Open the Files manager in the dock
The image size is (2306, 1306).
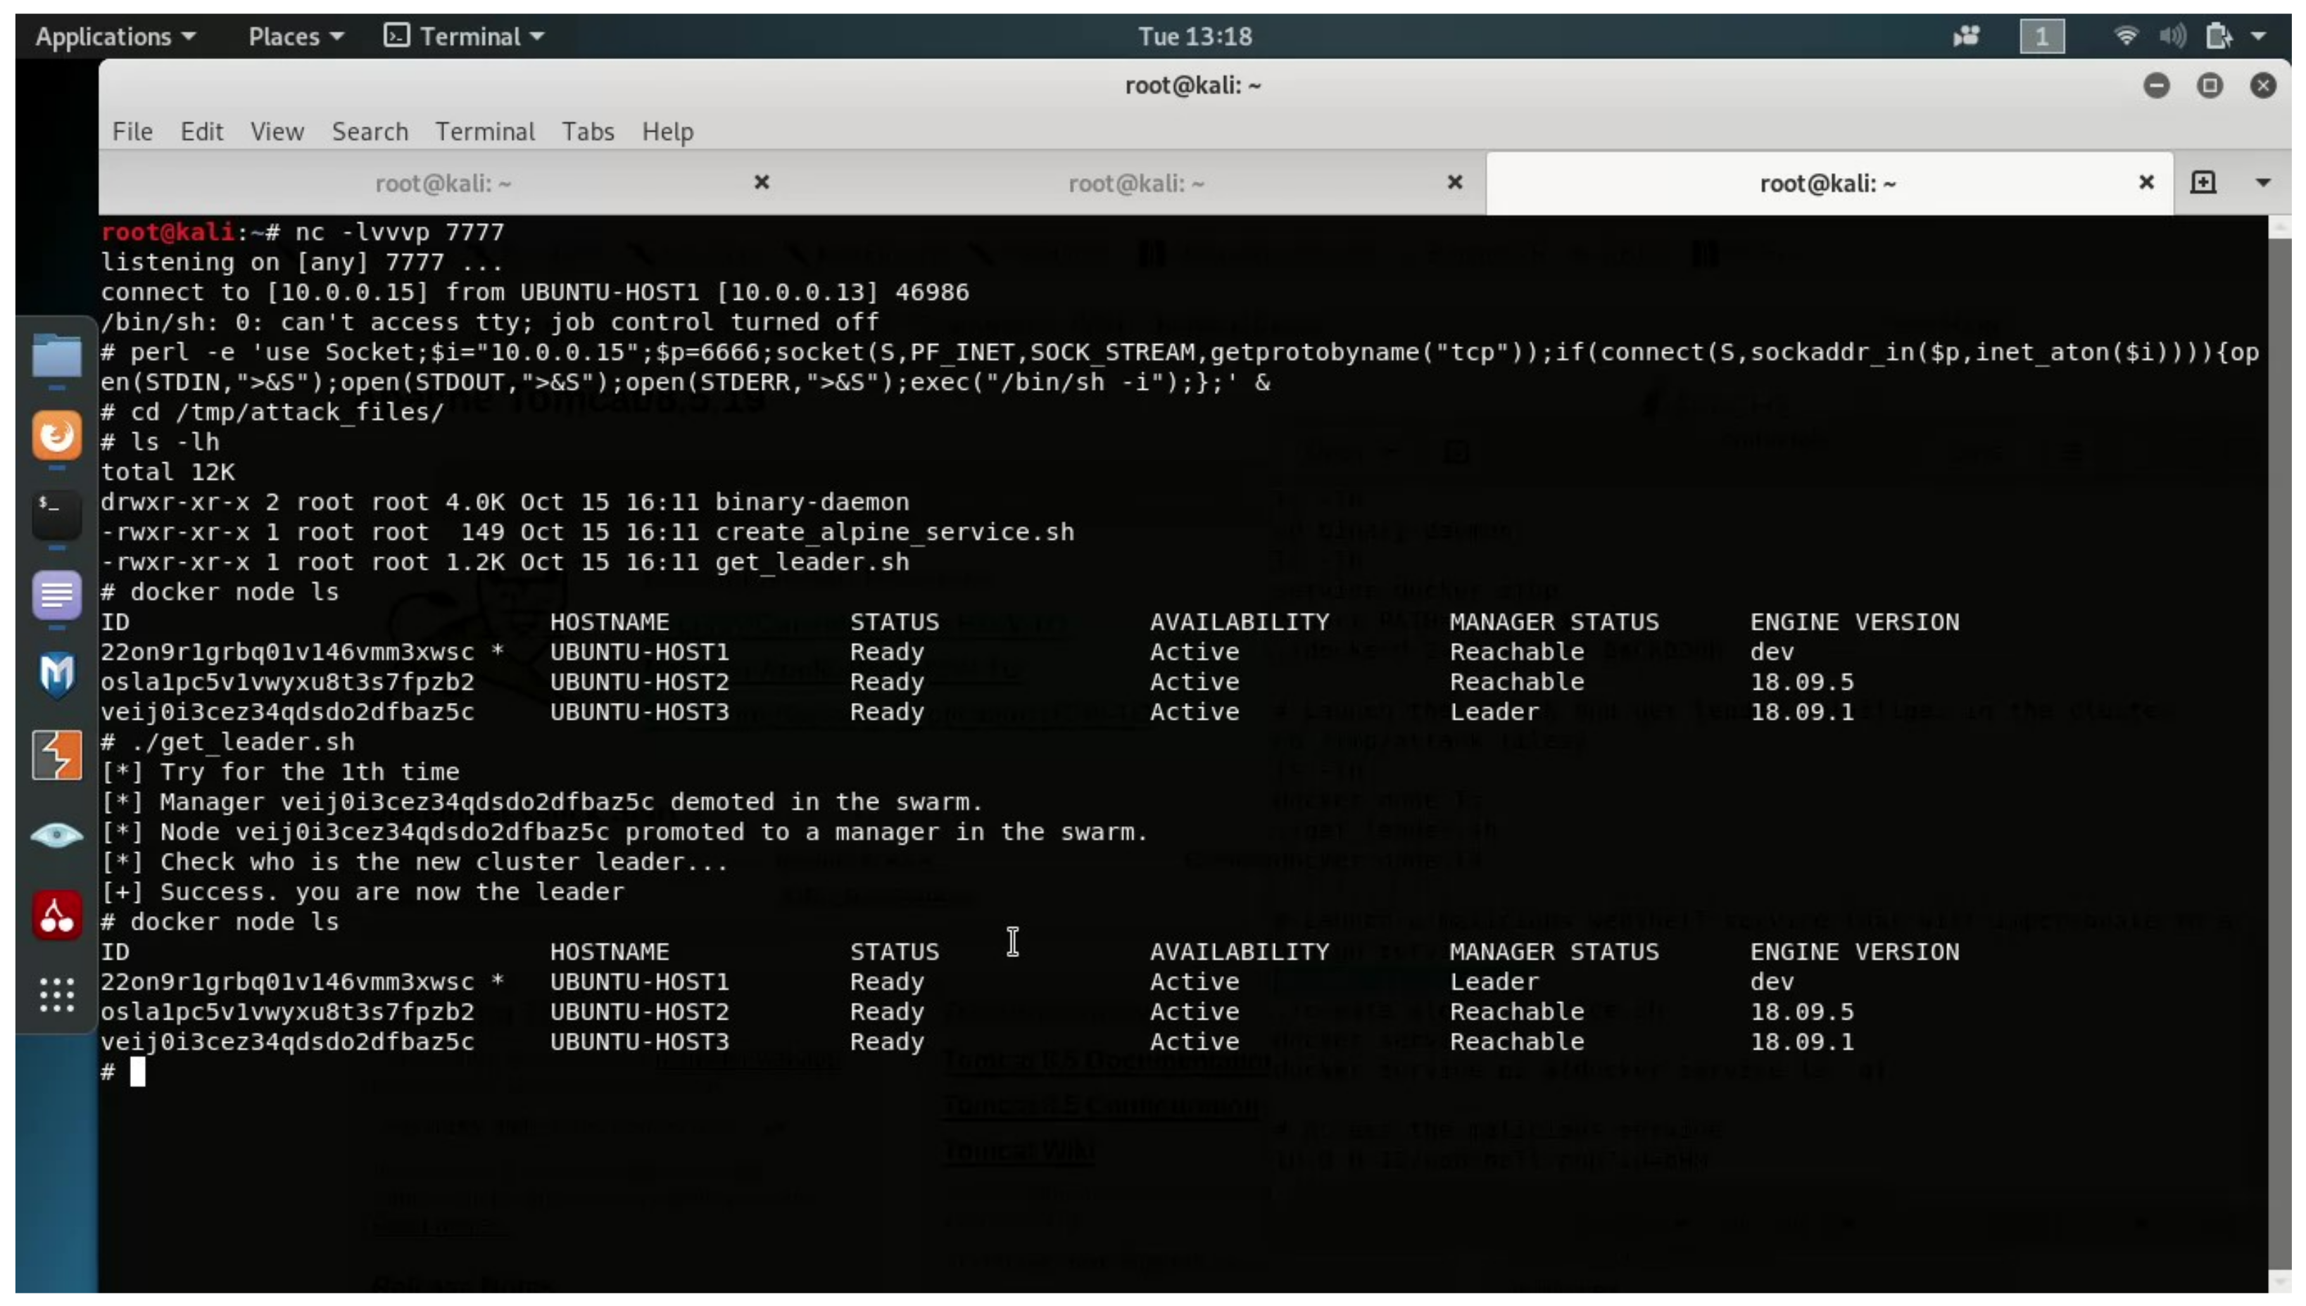56,356
